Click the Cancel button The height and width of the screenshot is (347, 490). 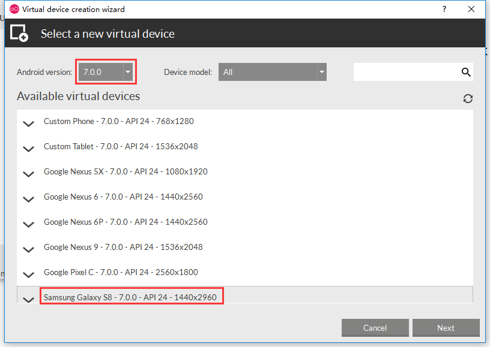375,328
